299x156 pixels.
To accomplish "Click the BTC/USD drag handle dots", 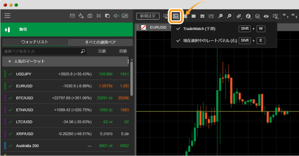I will click(x=5, y=98).
